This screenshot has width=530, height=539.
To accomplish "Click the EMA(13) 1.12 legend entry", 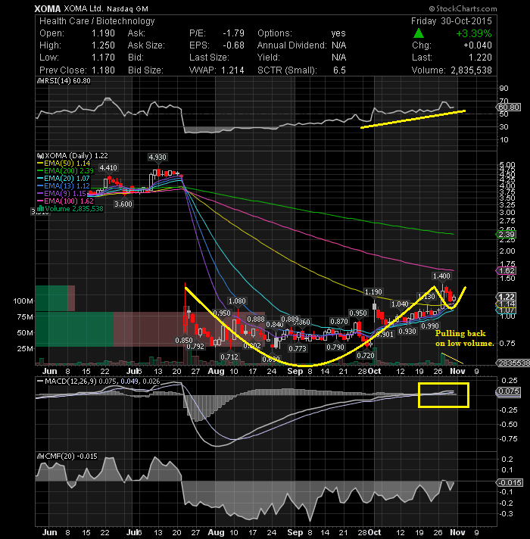I will (x=64, y=186).
